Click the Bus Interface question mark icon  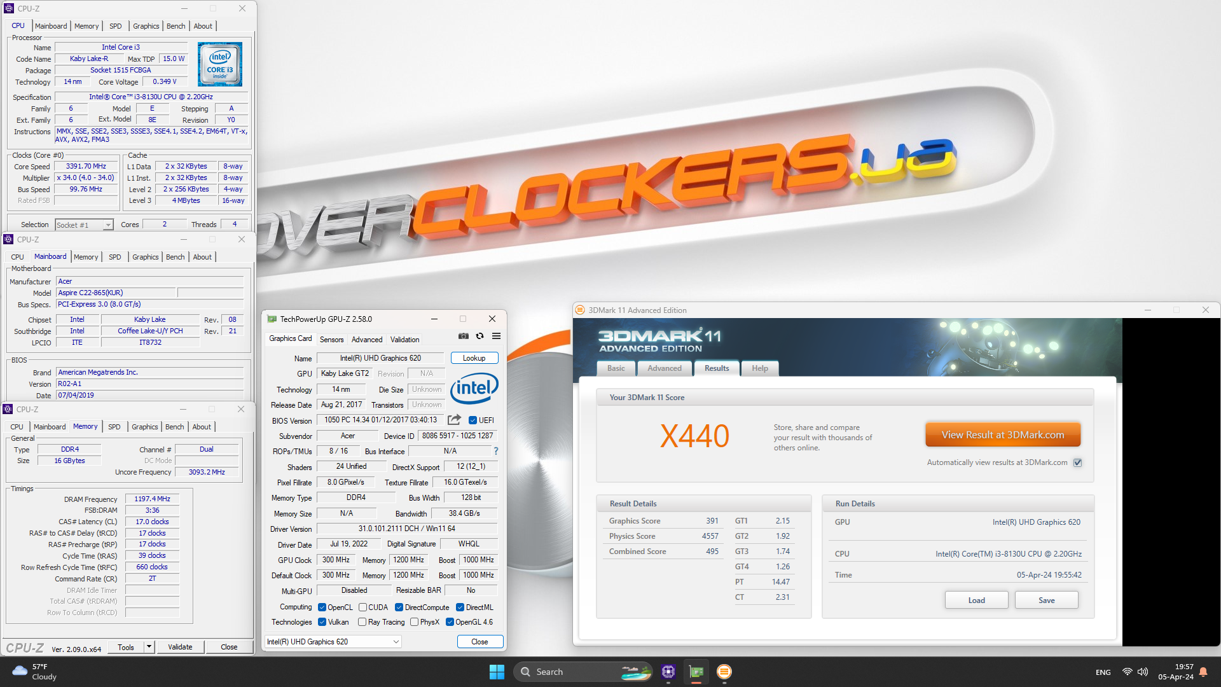click(x=496, y=451)
